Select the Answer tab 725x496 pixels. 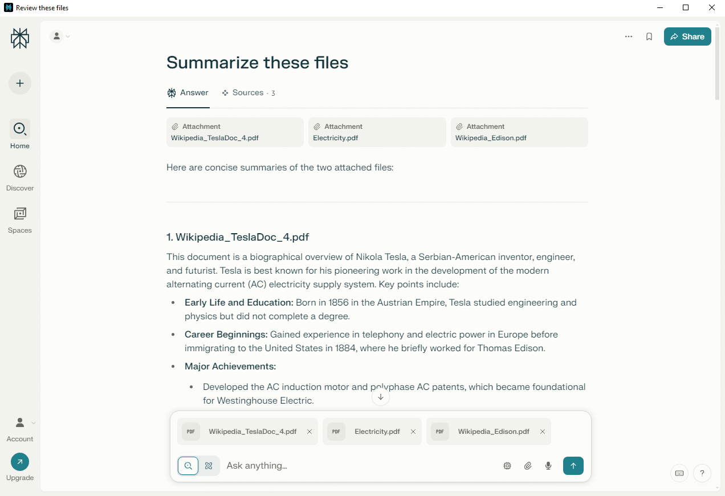coord(188,93)
